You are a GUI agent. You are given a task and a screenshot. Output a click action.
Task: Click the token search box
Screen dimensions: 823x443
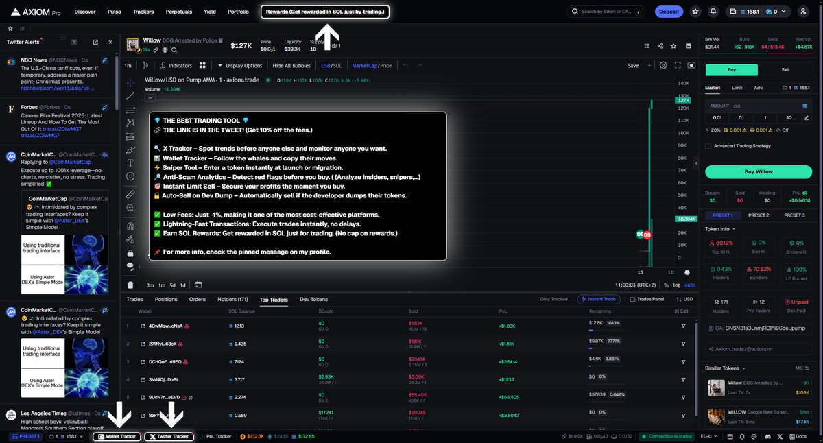pos(607,12)
